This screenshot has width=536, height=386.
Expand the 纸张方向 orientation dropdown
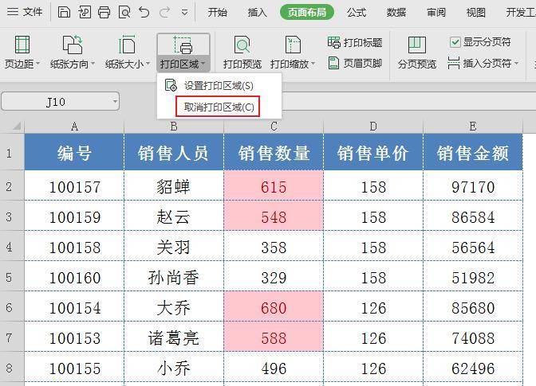click(x=72, y=64)
